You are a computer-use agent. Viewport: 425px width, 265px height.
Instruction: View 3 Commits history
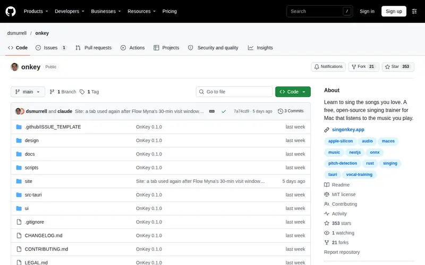point(291,111)
